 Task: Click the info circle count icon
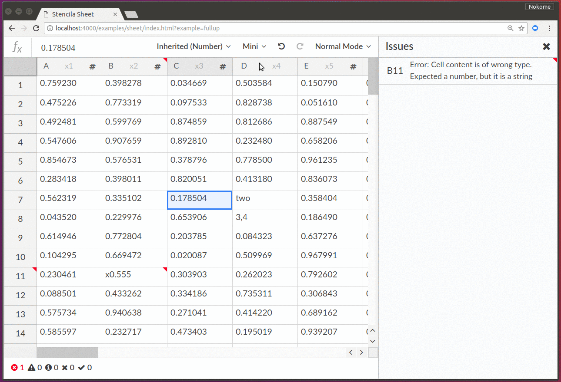(x=49, y=368)
